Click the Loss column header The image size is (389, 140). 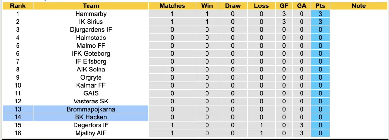point(261,6)
